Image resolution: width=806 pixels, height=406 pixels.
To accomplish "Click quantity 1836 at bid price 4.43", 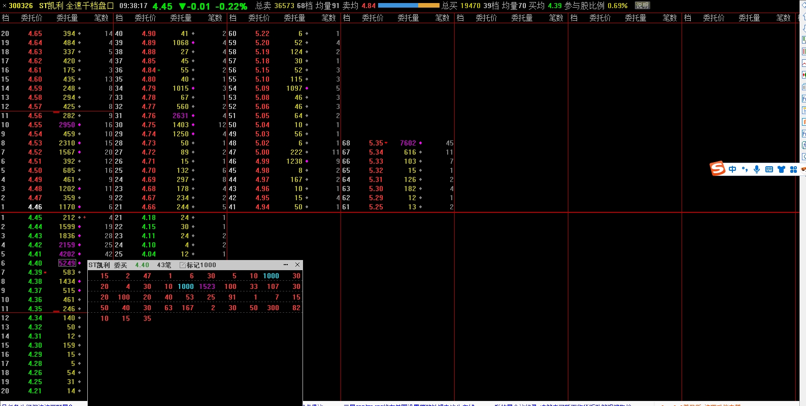I will point(67,236).
